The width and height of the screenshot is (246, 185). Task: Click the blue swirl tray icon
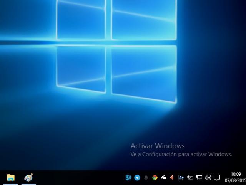tap(129, 178)
